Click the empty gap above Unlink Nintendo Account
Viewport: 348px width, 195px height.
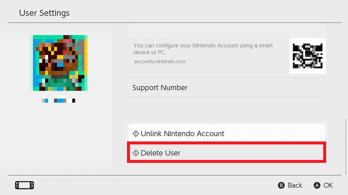pyautogui.click(x=226, y=111)
